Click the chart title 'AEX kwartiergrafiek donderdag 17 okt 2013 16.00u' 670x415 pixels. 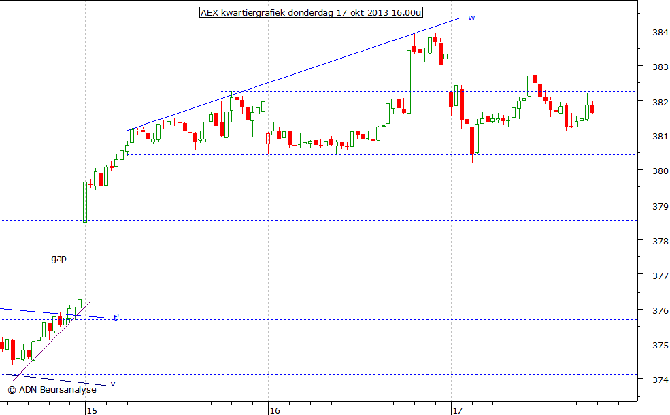tap(311, 12)
